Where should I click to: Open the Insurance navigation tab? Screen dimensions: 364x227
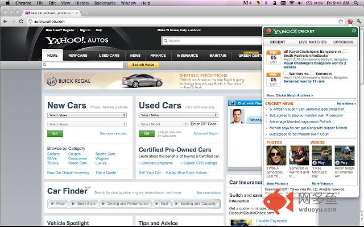188,56
